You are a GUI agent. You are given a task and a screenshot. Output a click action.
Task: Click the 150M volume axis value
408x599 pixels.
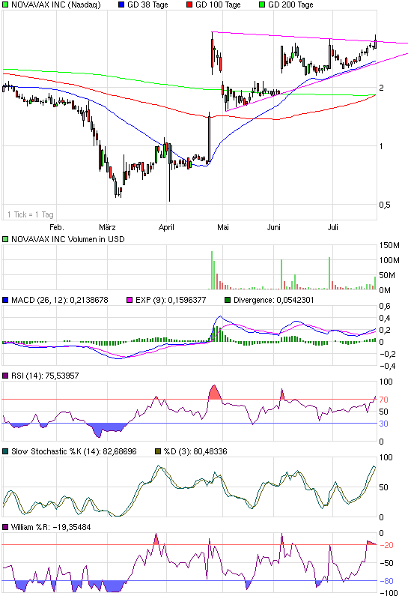[389, 245]
